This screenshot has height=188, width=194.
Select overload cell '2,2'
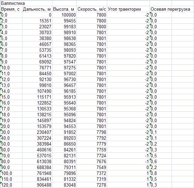point(161,167)
